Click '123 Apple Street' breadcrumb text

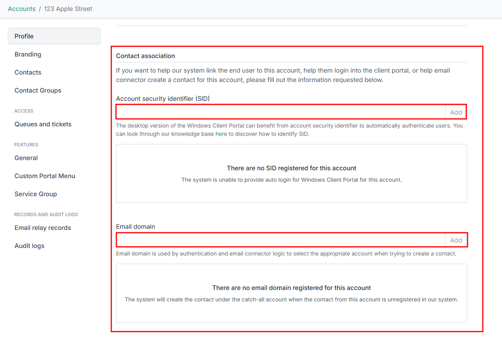68,9
